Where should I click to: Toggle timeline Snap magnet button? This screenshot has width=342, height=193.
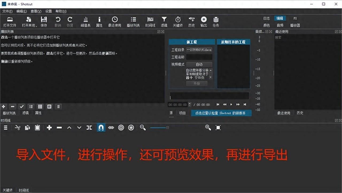click(101, 128)
